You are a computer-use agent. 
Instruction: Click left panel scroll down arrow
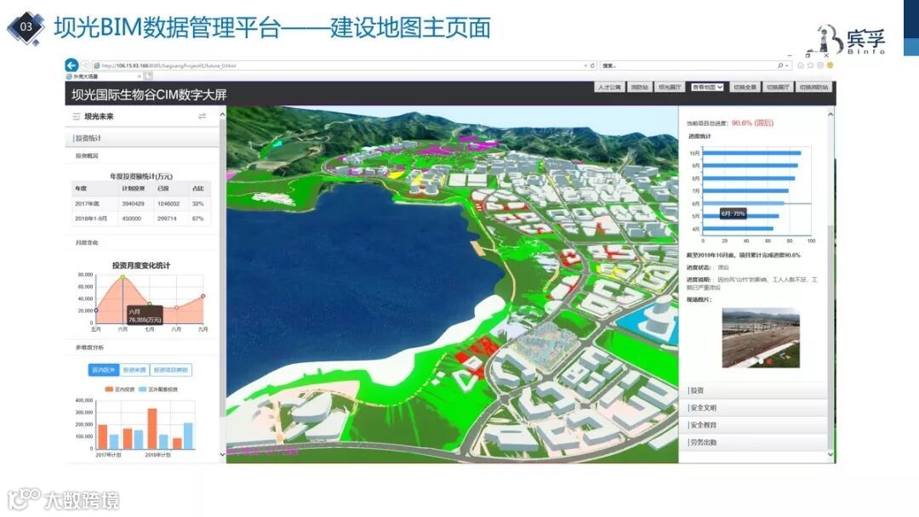click(x=223, y=454)
